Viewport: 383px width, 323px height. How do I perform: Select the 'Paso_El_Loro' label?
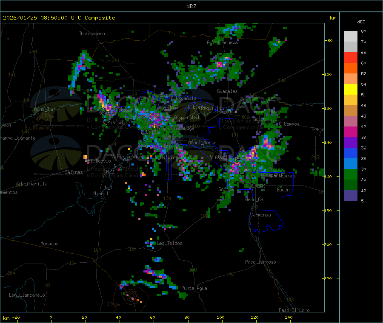(294, 310)
